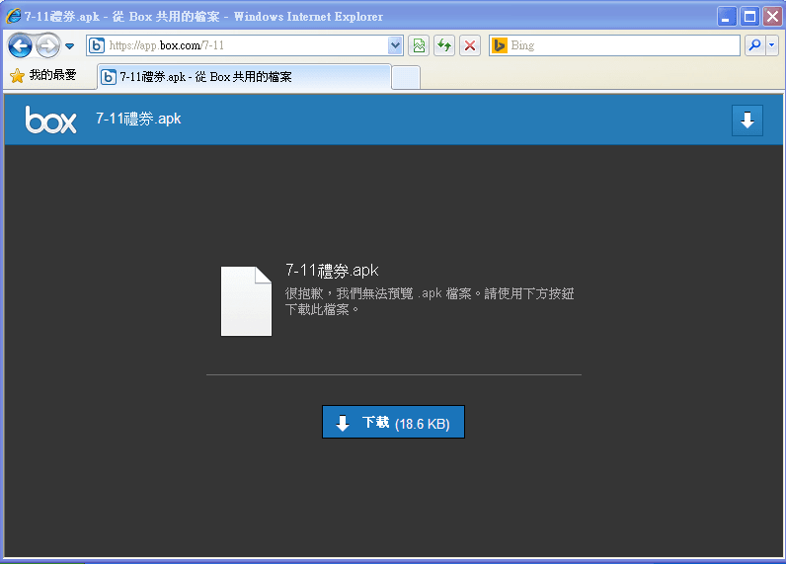Minimize the Internet Explorer window
786x564 pixels.
pyautogui.click(x=726, y=17)
